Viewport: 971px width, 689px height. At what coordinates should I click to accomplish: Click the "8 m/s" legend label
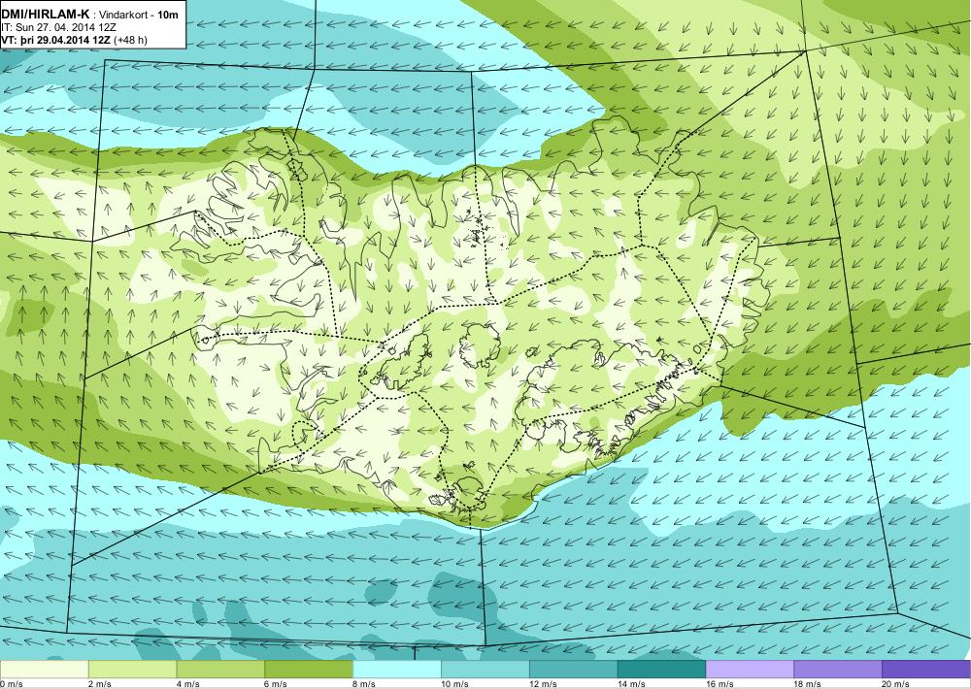coord(365,684)
